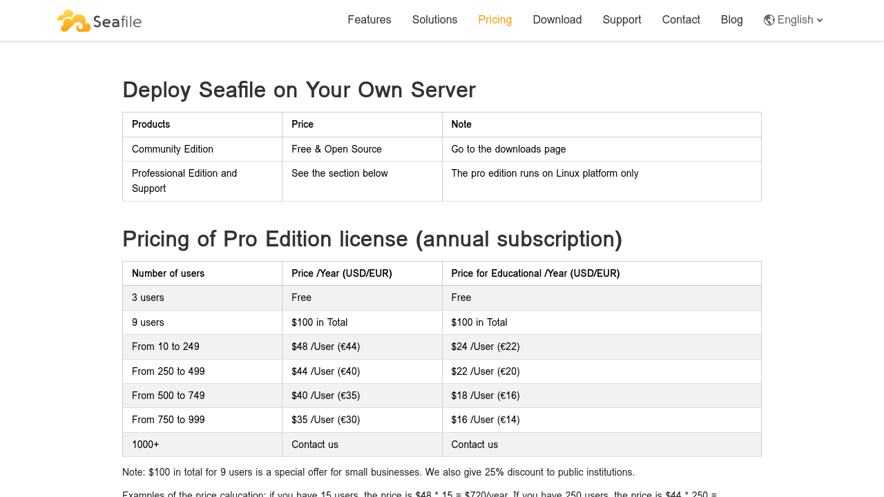Click the Community Edition product cell
Viewport: 884px width, 497px height.
[x=173, y=149]
